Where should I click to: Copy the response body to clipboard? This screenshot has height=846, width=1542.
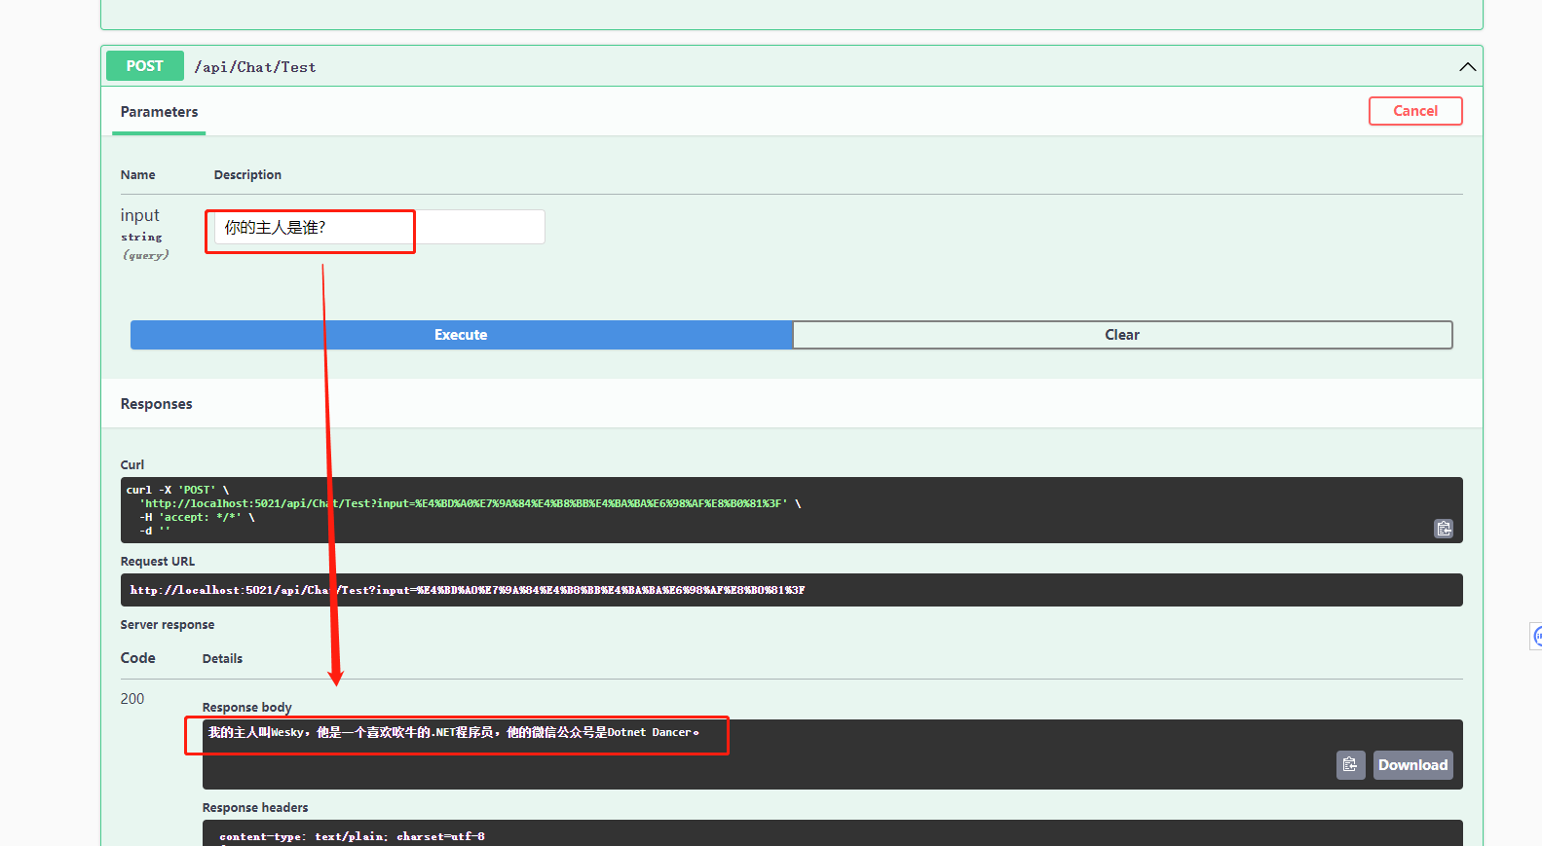tap(1350, 765)
